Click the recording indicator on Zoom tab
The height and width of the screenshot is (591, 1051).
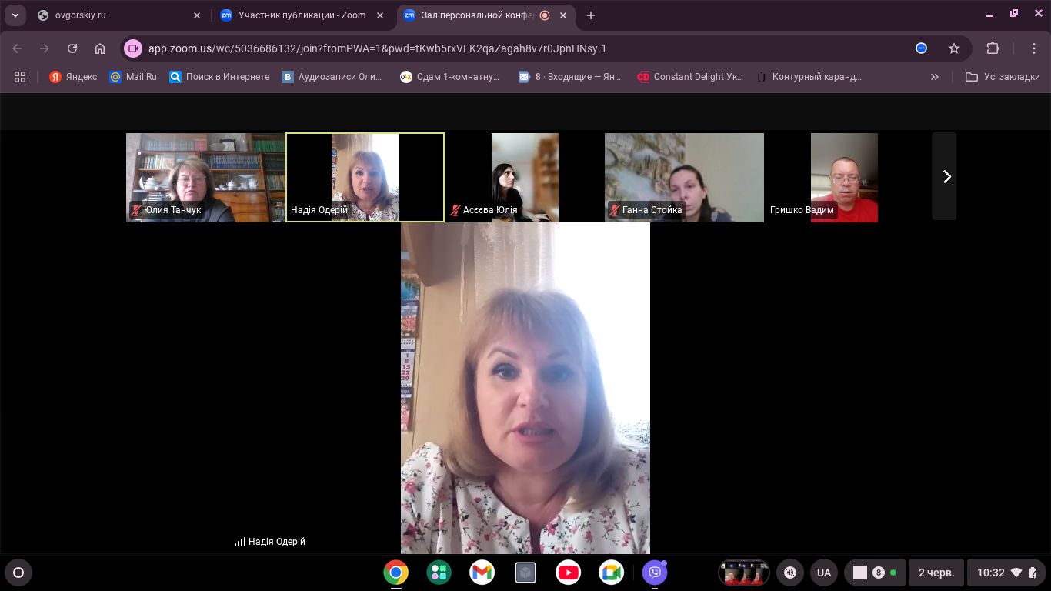545,15
